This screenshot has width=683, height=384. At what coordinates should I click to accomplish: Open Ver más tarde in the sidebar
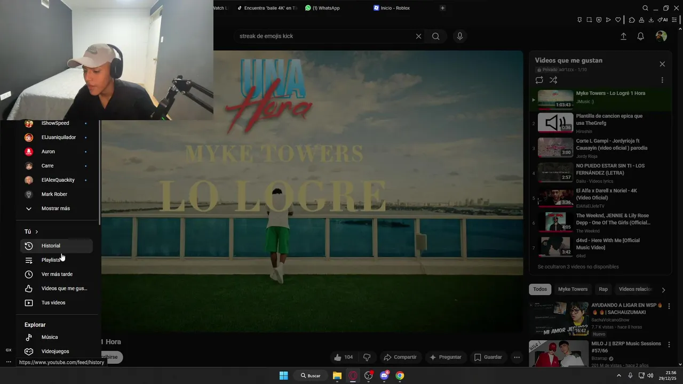(x=57, y=274)
